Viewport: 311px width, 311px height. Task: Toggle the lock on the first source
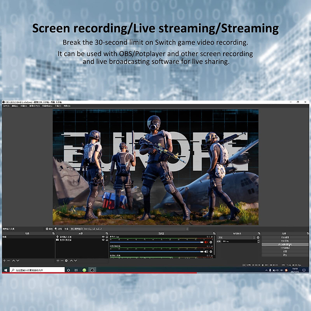(107, 237)
